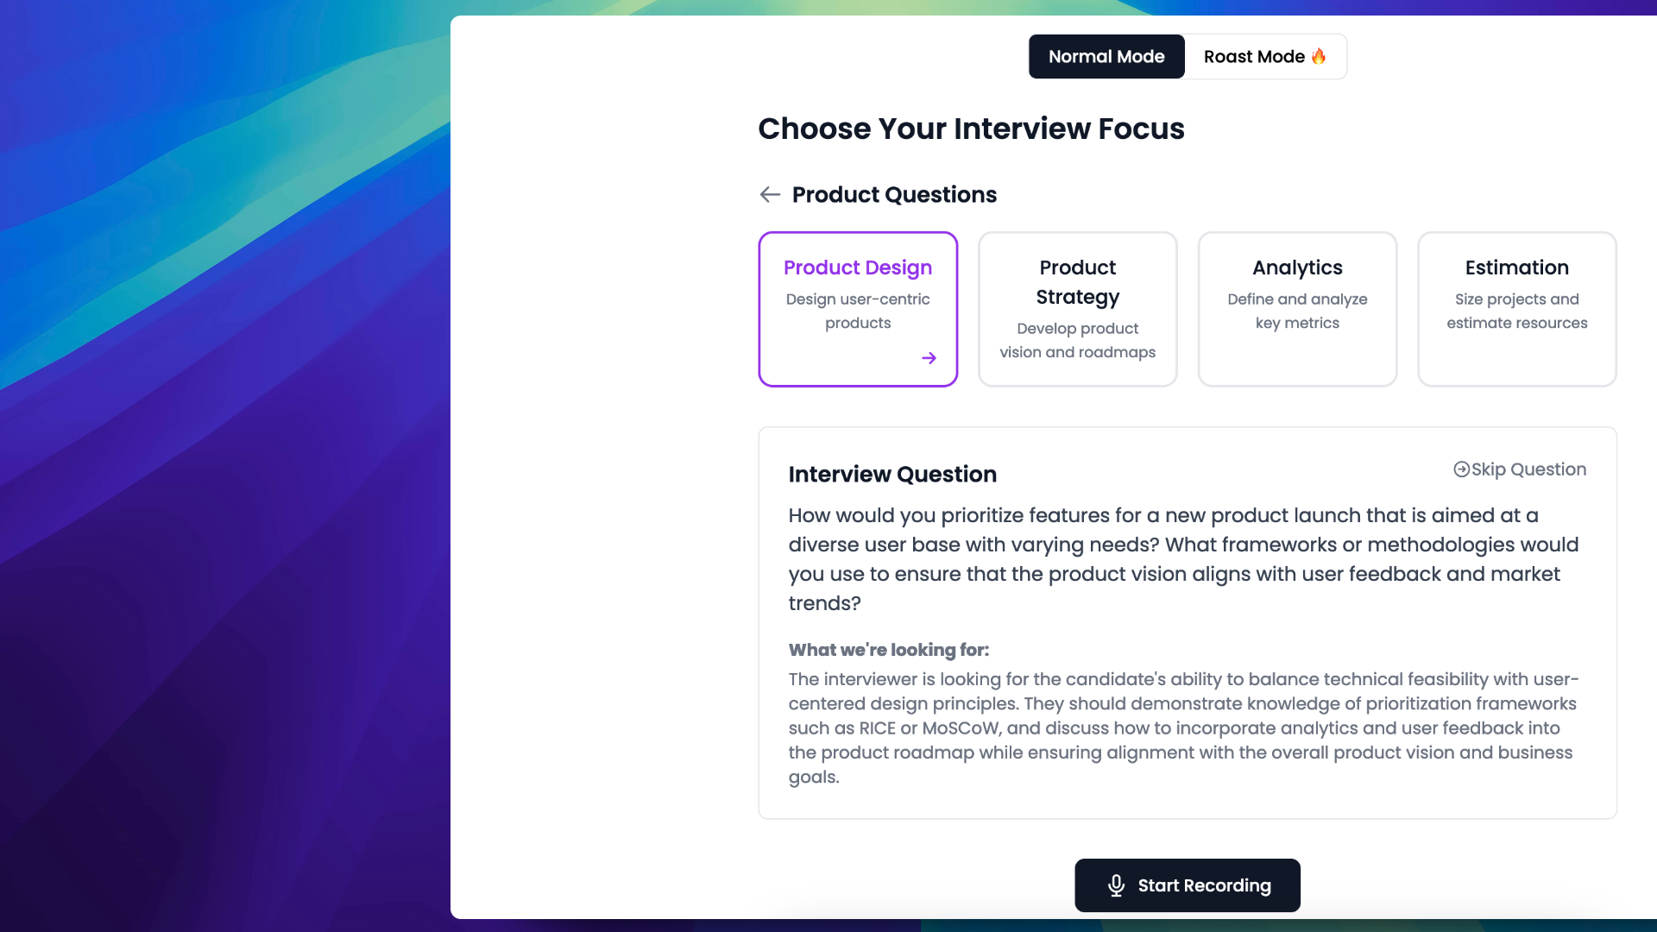1657x932 pixels.
Task: Click 'Size projects and estimate resources' description
Action: [1516, 311]
